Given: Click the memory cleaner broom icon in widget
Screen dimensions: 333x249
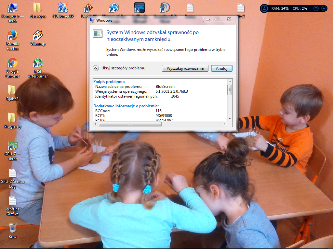Looking at the screenshot, I should coord(264,8).
